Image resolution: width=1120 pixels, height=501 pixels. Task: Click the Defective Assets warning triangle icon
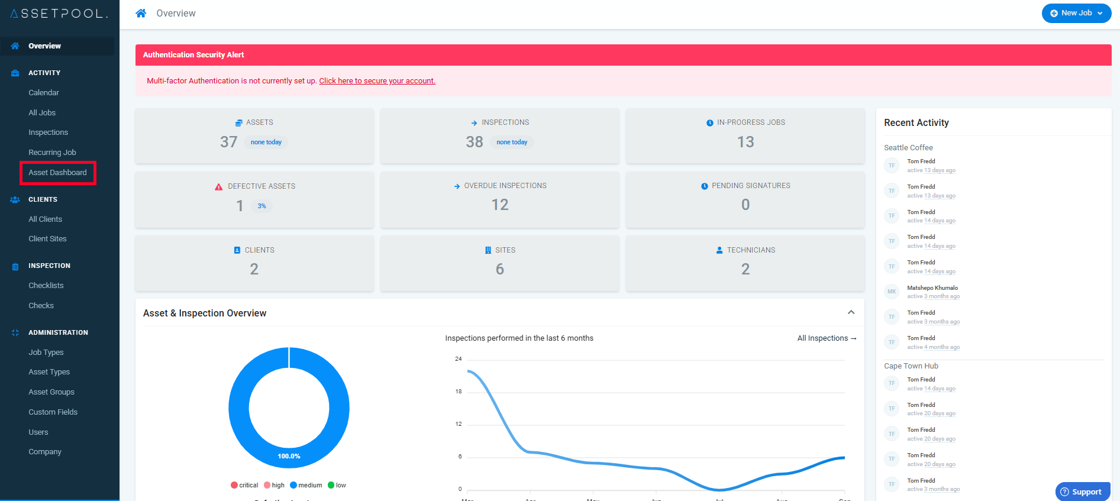219,186
